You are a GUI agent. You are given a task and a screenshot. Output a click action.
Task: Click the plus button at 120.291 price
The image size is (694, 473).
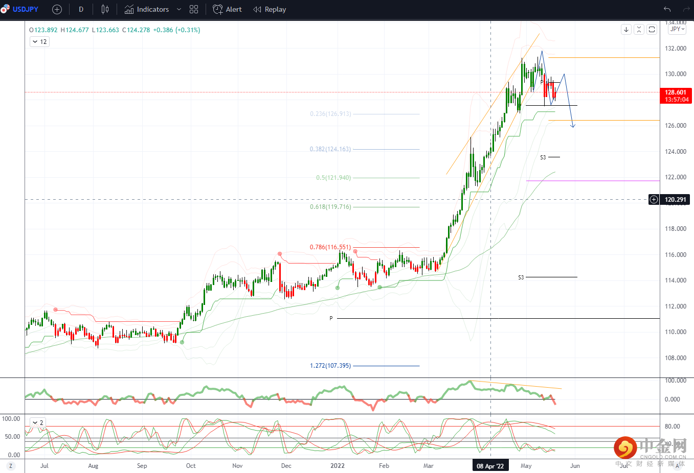(x=654, y=200)
